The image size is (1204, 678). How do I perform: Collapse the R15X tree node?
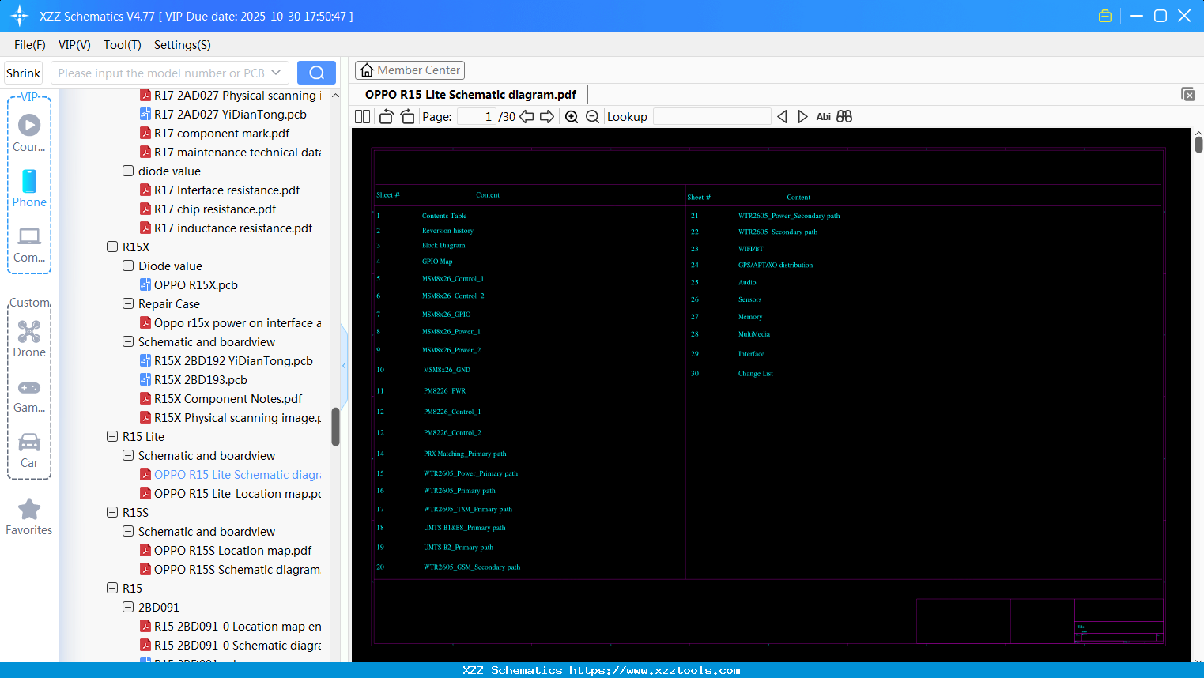tap(112, 247)
